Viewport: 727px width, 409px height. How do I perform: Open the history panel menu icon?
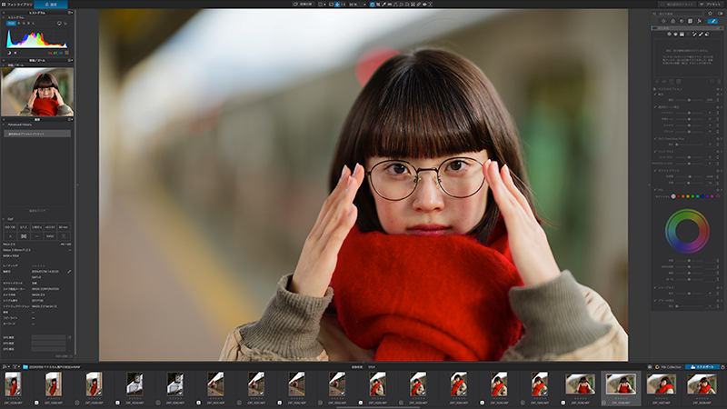(x=70, y=119)
